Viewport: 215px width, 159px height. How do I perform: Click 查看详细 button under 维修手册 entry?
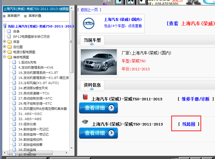click(x=98, y=108)
